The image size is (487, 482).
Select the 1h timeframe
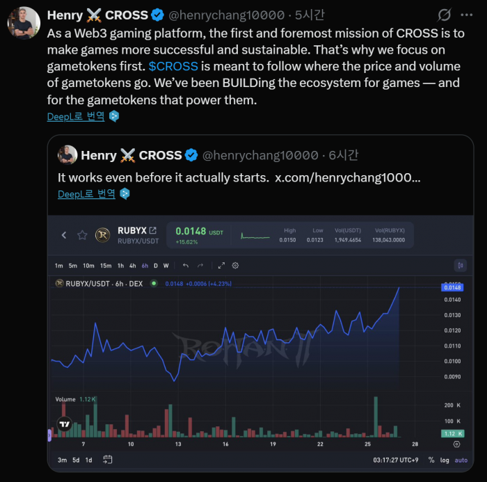point(120,266)
